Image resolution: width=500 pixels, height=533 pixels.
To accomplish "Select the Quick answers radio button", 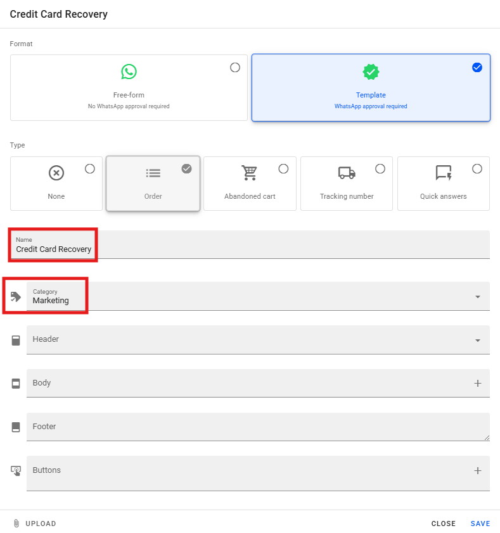I will (x=477, y=168).
